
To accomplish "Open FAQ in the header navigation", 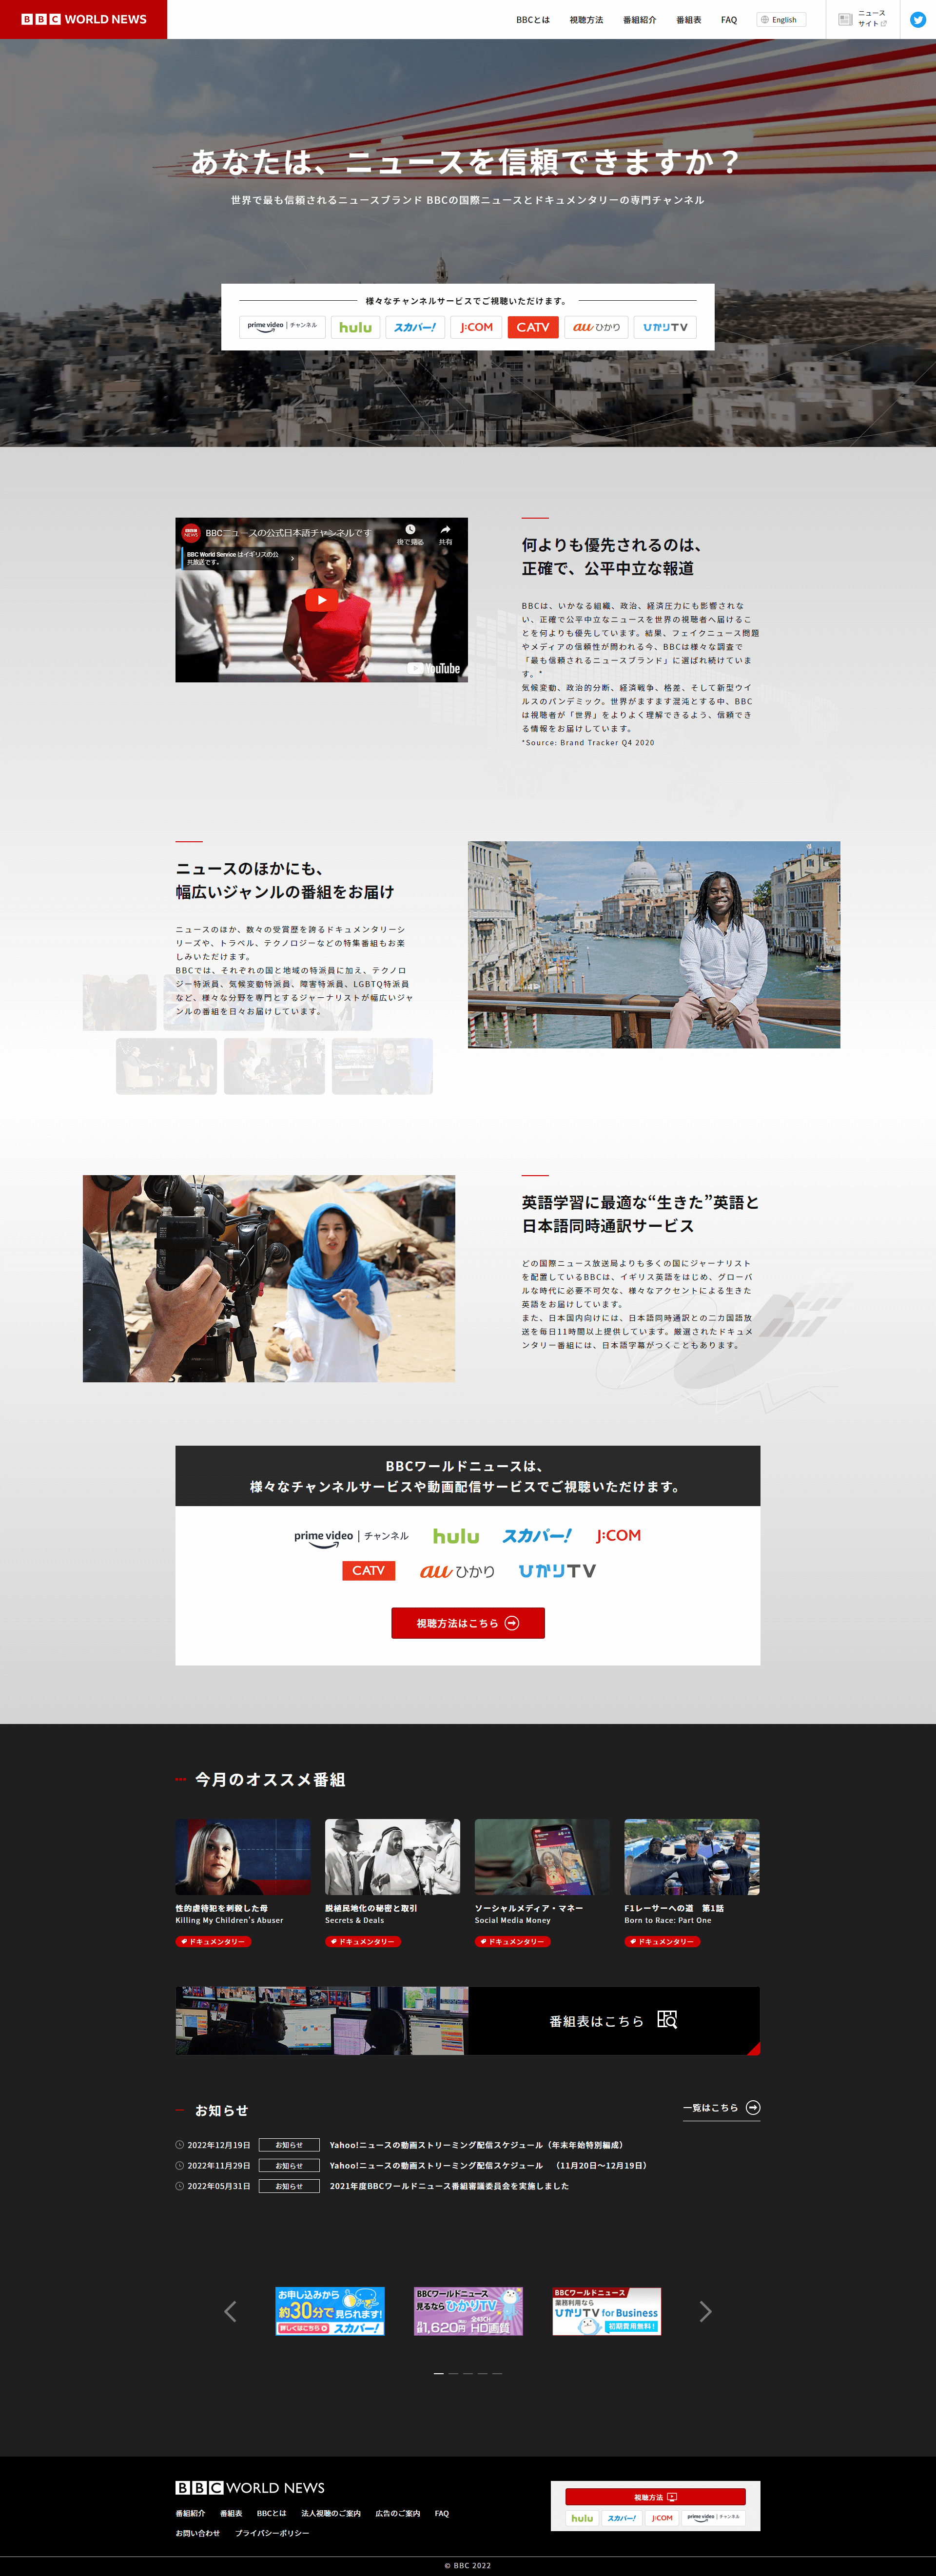I will pos(729,20).
